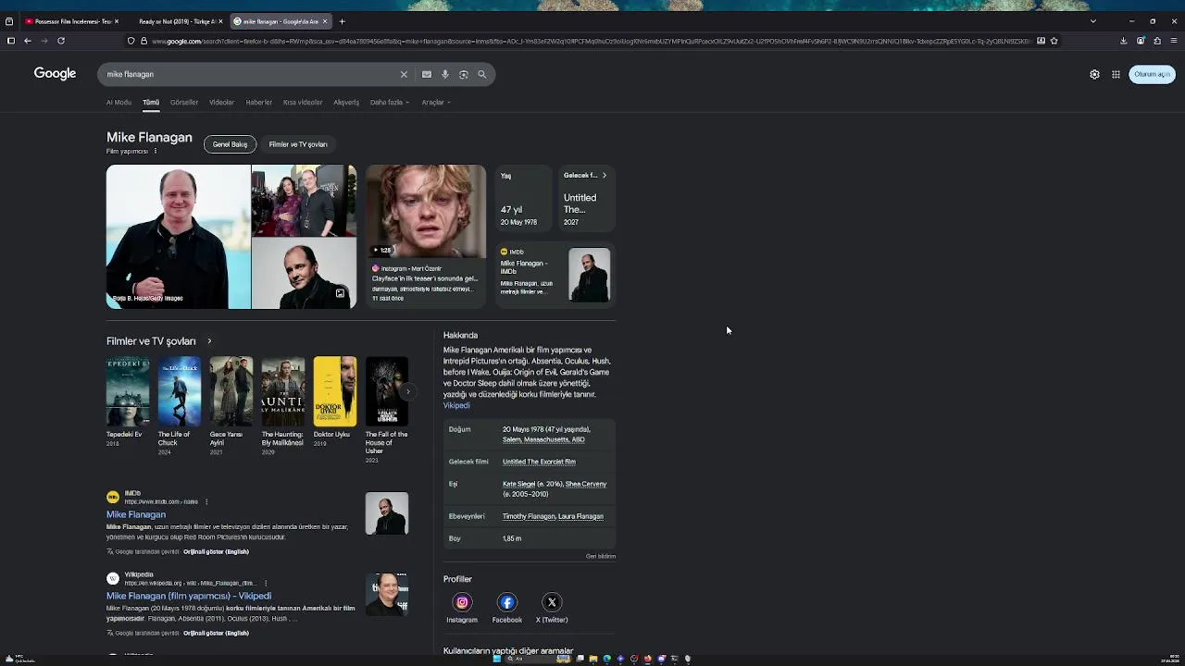Switch to the Kısa videolar tab
The image size is (1185, 666).
(303, 103)
